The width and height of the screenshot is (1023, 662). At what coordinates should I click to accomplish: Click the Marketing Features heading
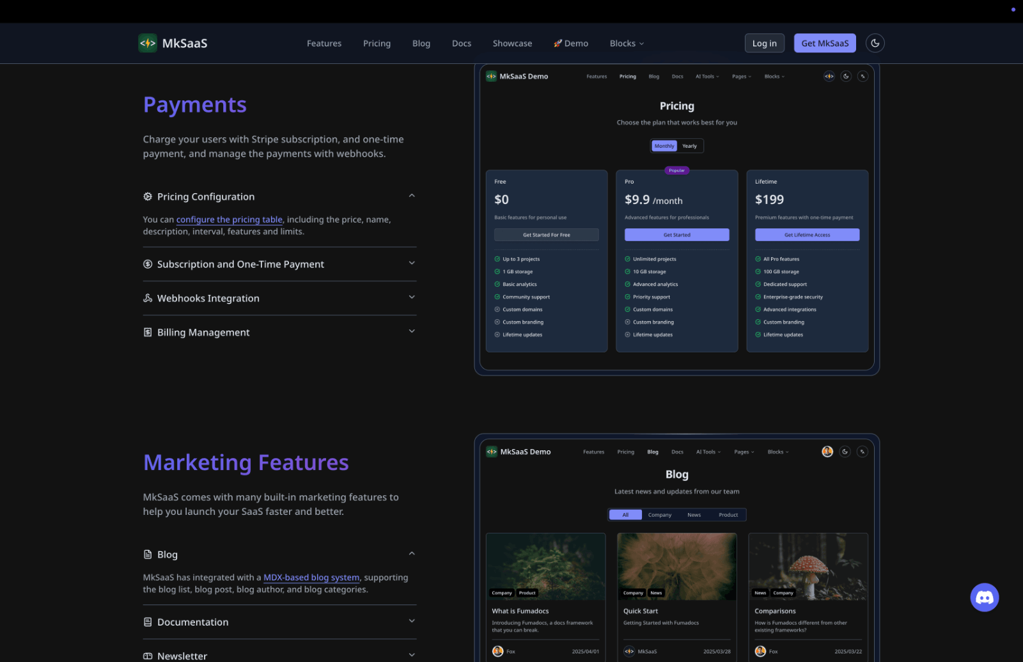pos(246,462)
